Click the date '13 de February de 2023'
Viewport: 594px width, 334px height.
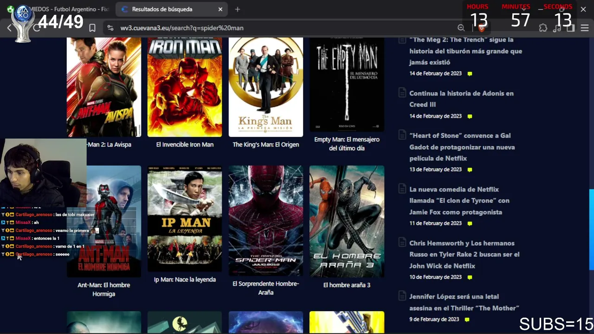coord(435,170)
